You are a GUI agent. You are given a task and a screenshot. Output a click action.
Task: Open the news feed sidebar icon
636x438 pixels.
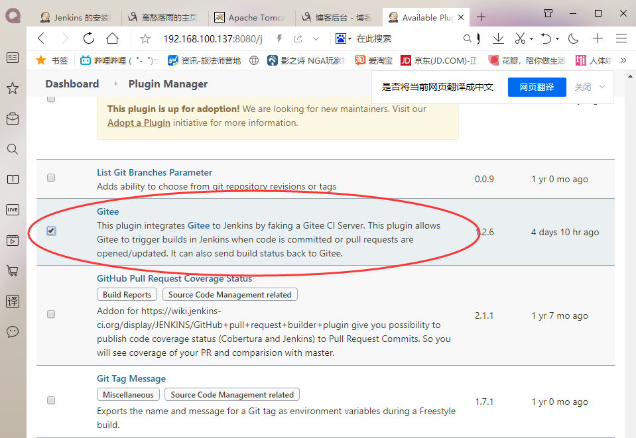coord(13,58)
